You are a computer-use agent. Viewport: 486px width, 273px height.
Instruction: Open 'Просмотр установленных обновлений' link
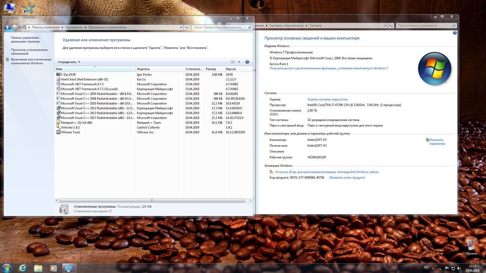pyautogui.click(x=29, y=52)
